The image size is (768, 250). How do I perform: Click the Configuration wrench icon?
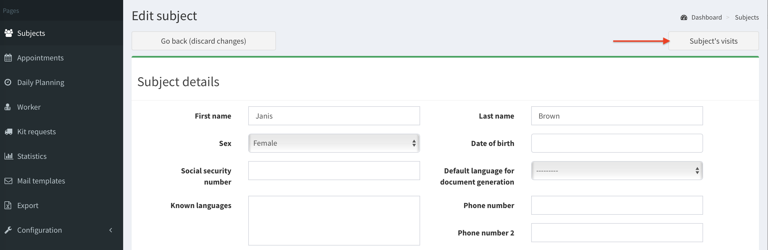(x=8, y=230)
